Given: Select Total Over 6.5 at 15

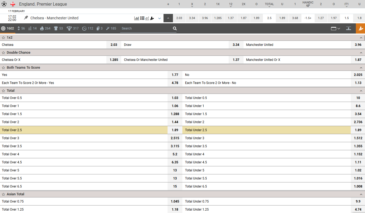Looking at the screenshot, I should click(175, 186).
